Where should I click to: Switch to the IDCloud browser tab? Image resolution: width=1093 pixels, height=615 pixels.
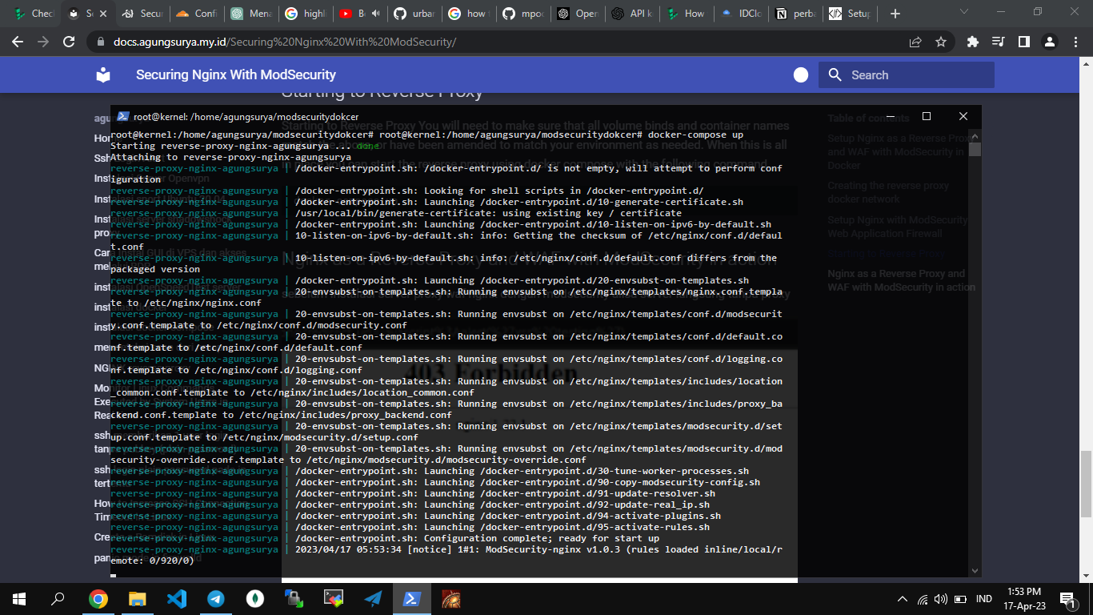pos(743,14)
